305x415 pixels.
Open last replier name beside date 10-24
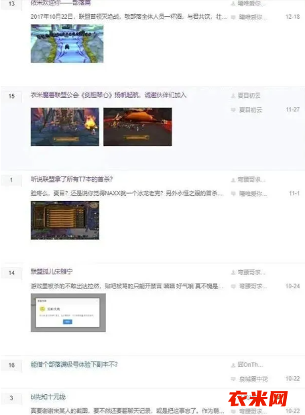pyautogui.click(x=253, y=286)
